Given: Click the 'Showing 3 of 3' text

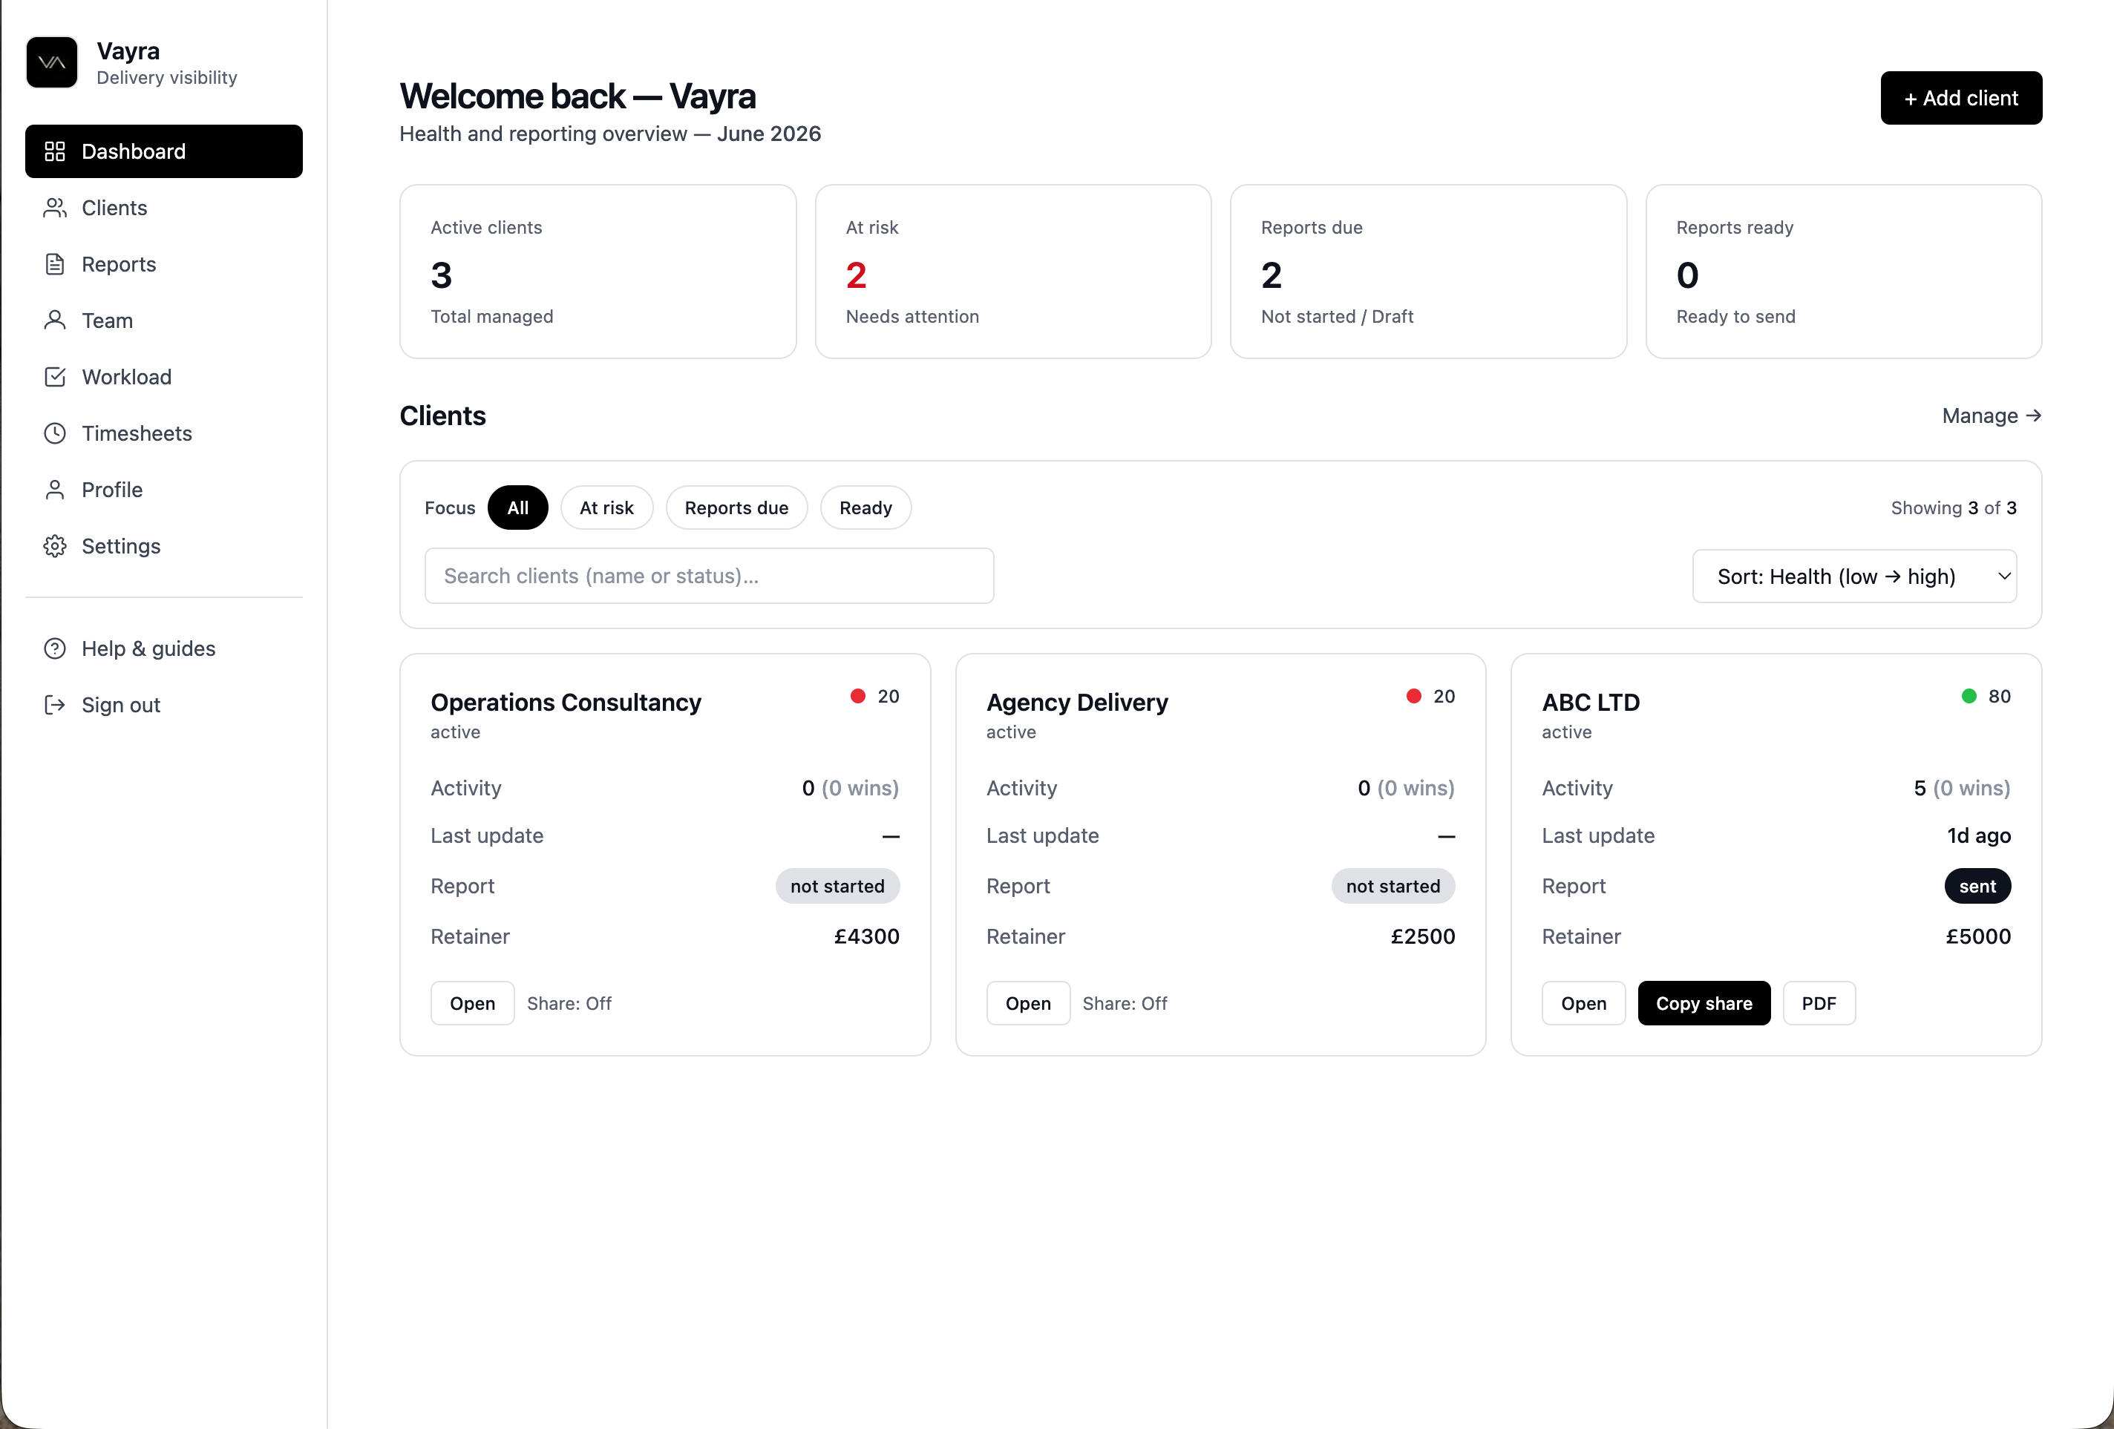Looking at the screenshot, I should (x=1954, y=508).
